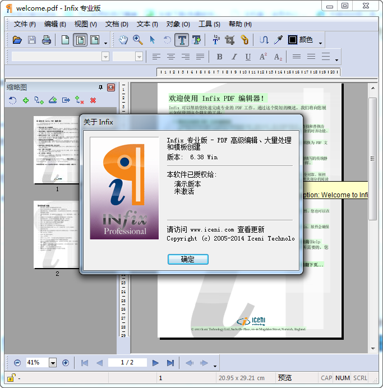
Task: Click the Open file folder icon
Action: tap(17, 40)
